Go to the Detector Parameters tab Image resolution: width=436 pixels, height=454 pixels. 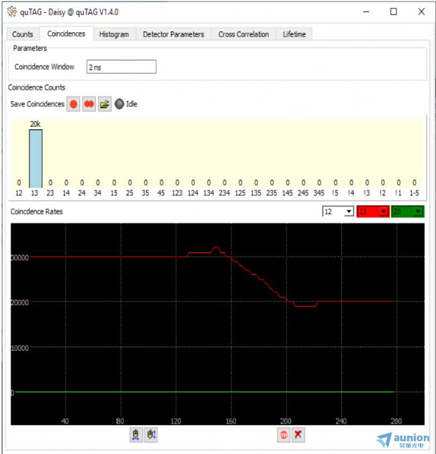point(174,34)
